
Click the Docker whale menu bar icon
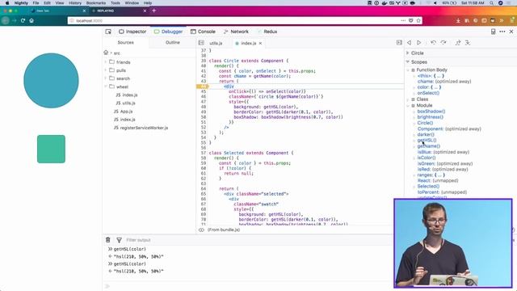[385, 3]
